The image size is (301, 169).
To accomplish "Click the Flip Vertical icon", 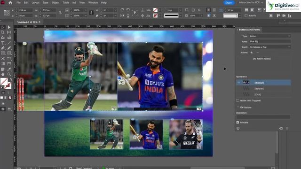I will click(128, 15).
